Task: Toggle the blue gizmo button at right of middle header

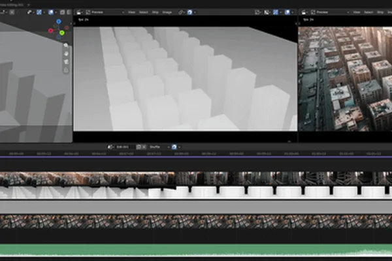Action: [x=275, y=12]
